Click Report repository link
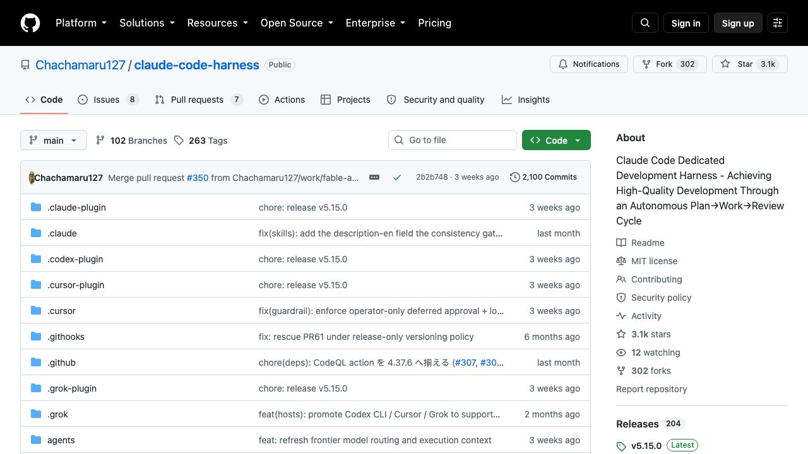Viewport: 808px width, 454px height. pyautogui.click(x=651, y=389)
